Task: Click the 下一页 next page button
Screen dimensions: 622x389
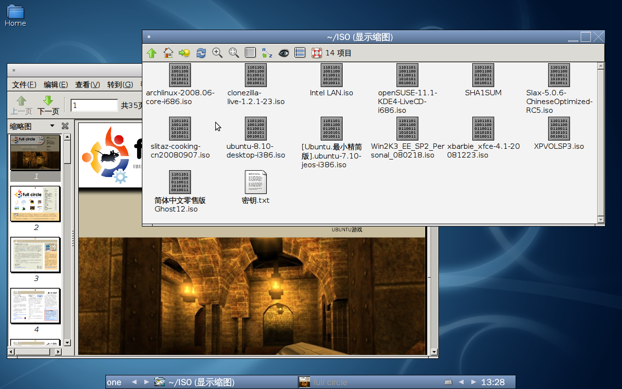Action: [48, 106]
